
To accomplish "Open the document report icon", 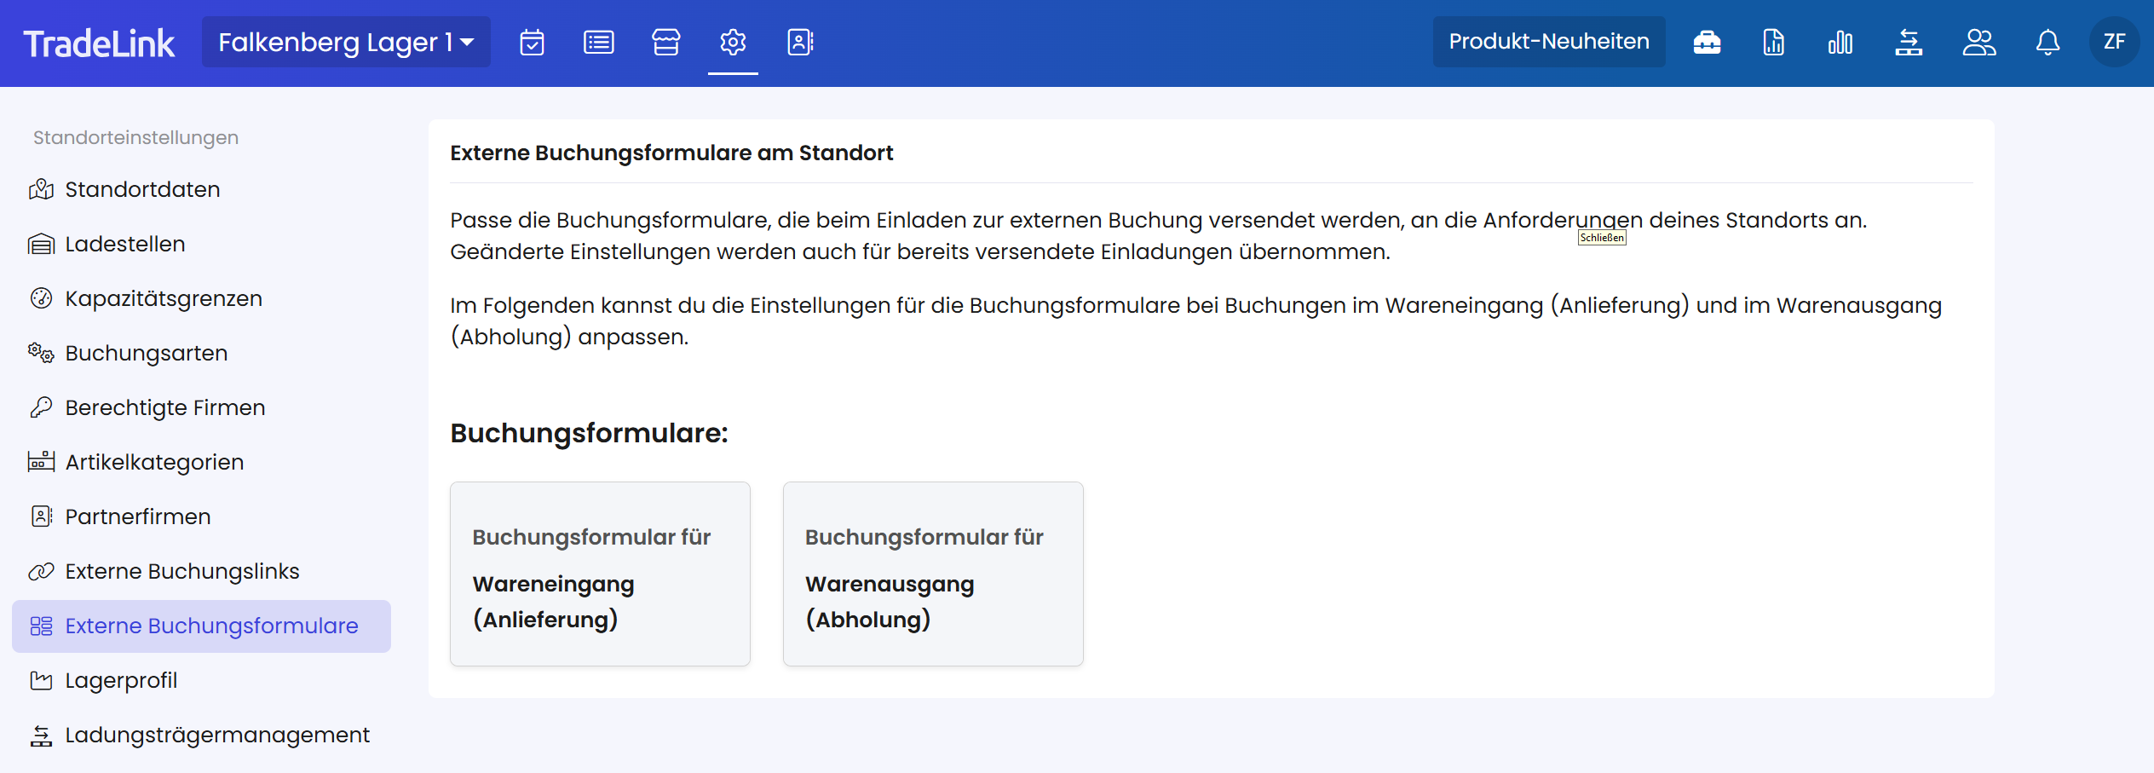I will [x=1774, y=42].
